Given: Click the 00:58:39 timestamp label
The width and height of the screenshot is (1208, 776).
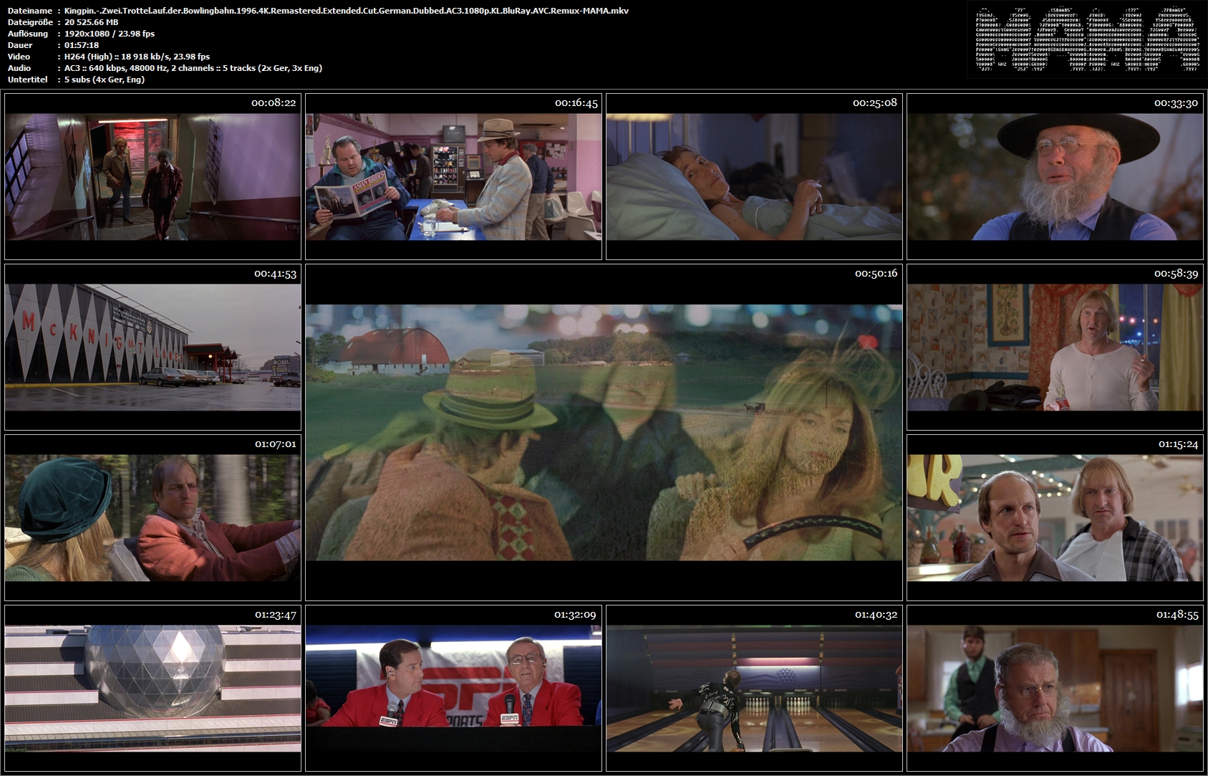Looking at the screenshot, I should coord(1176,274).
